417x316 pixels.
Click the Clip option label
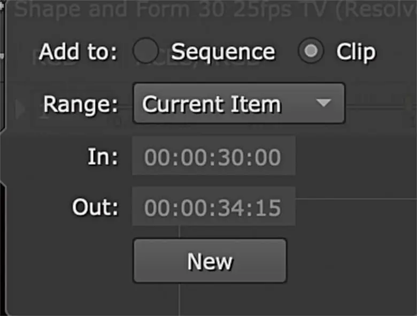point(356,52)
